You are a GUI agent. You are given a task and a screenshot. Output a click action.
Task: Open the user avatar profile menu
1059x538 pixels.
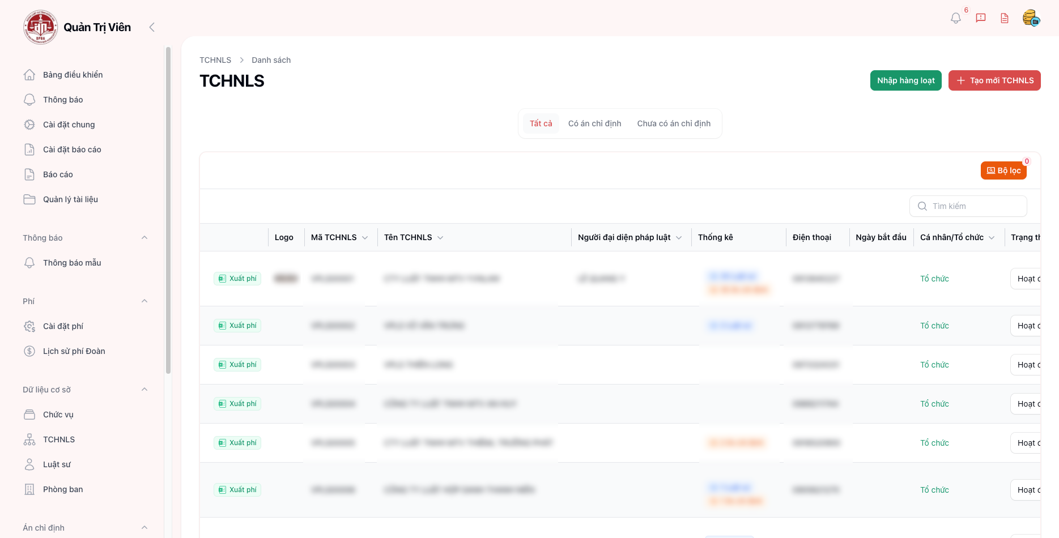point(1031,18)
